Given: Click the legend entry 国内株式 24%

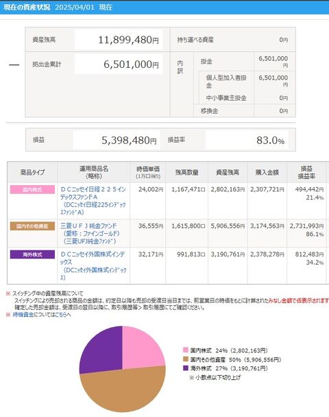Looking at the screenshot, I should (x=229, y=350).
